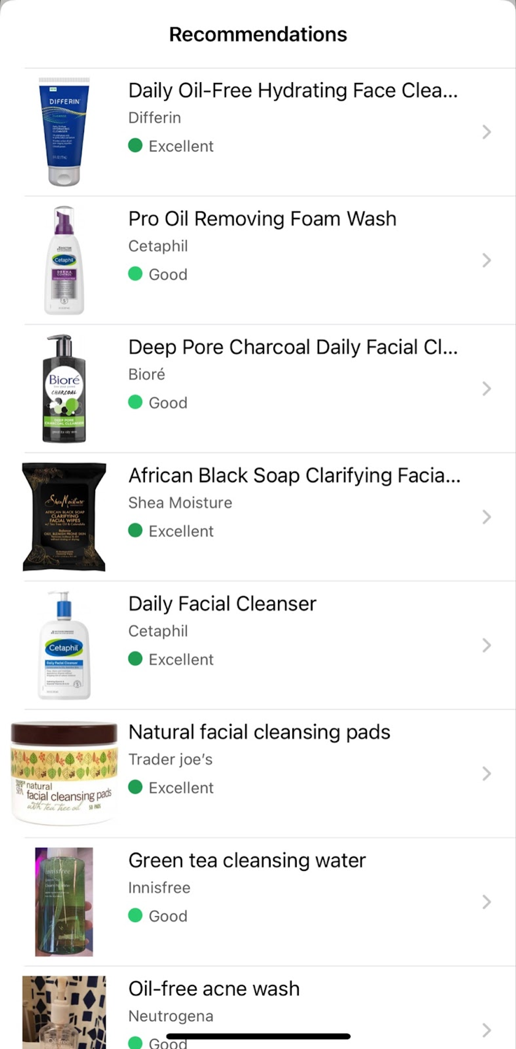The image size is (516, 1049).
Task: Tap the Neutrogena acne wash photo
Action: pyautogui.click(x=64, y=1012)
